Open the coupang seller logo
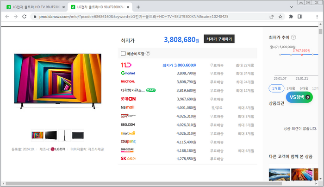This screenshot has width=324, height=187. click(128, 142)
